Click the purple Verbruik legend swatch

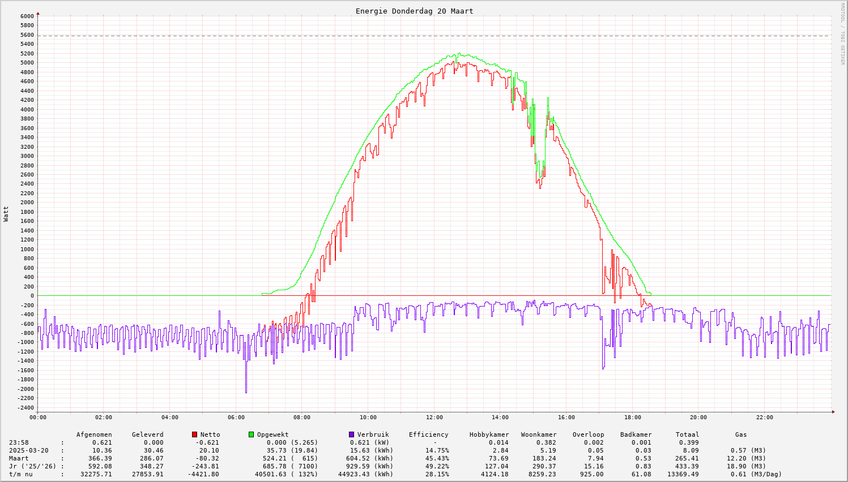pos(352,434)
